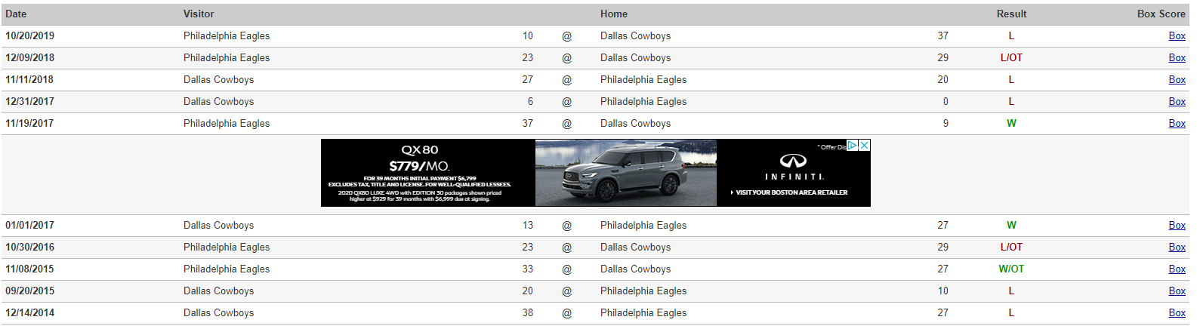
Task: Open the Box score link for 09/20/2015
Action: pyautogui.click(x=1177, y=291)
